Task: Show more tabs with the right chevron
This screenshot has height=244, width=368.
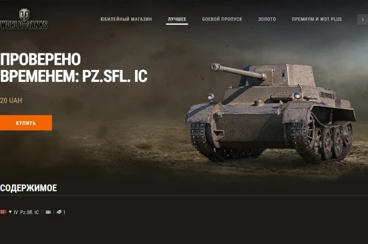Action: [363, 19]
